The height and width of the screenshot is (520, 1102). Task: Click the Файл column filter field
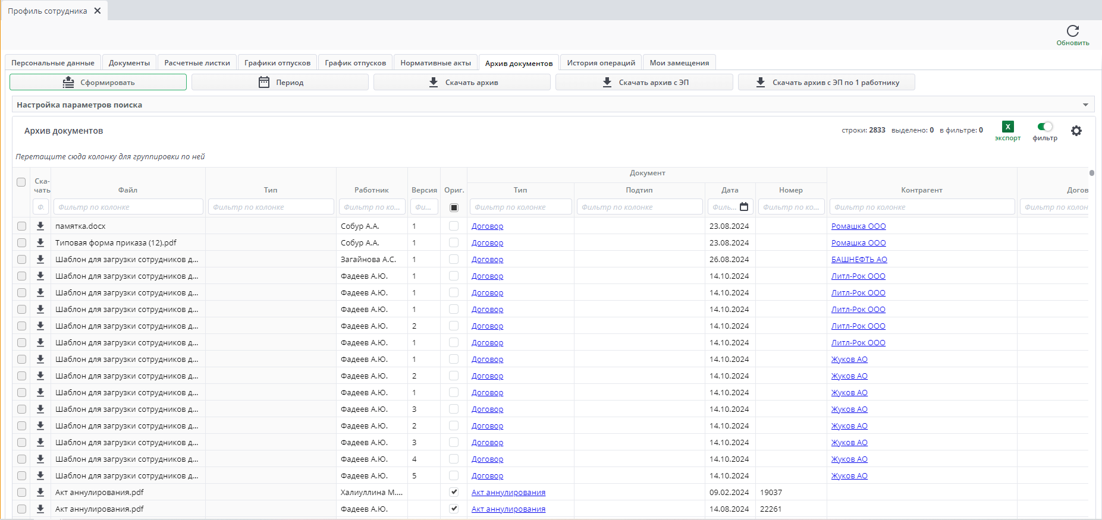(x=128, y=207)
